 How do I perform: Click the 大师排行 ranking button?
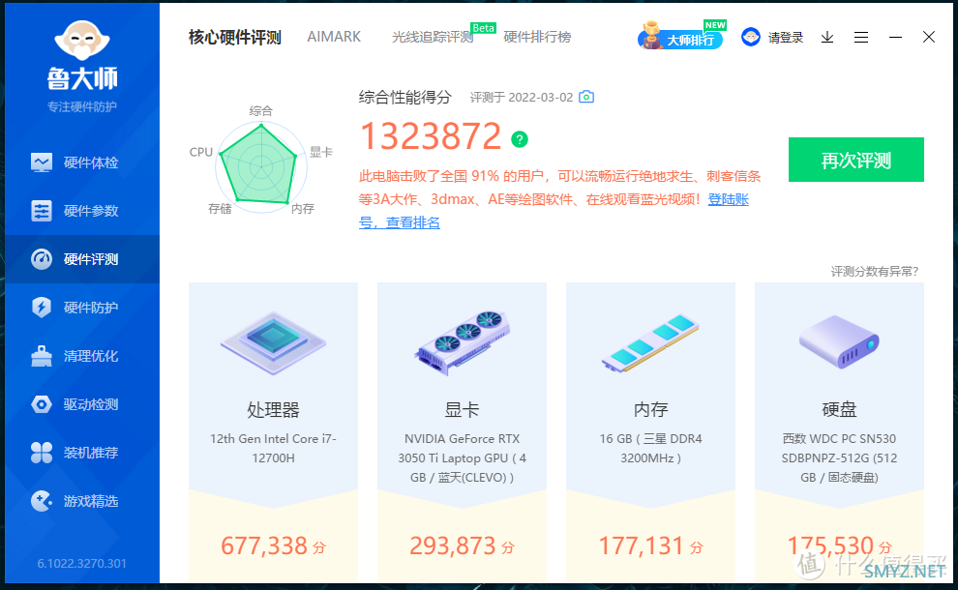point(680,38)
